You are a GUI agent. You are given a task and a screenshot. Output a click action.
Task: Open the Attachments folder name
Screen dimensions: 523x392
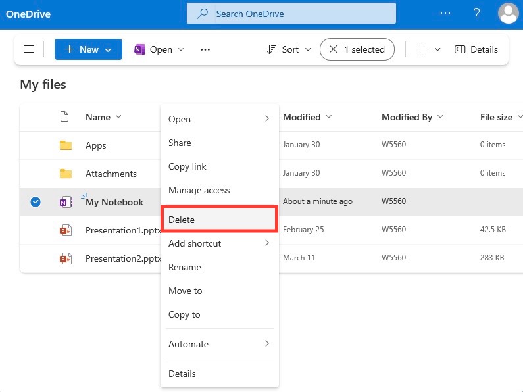111,174
